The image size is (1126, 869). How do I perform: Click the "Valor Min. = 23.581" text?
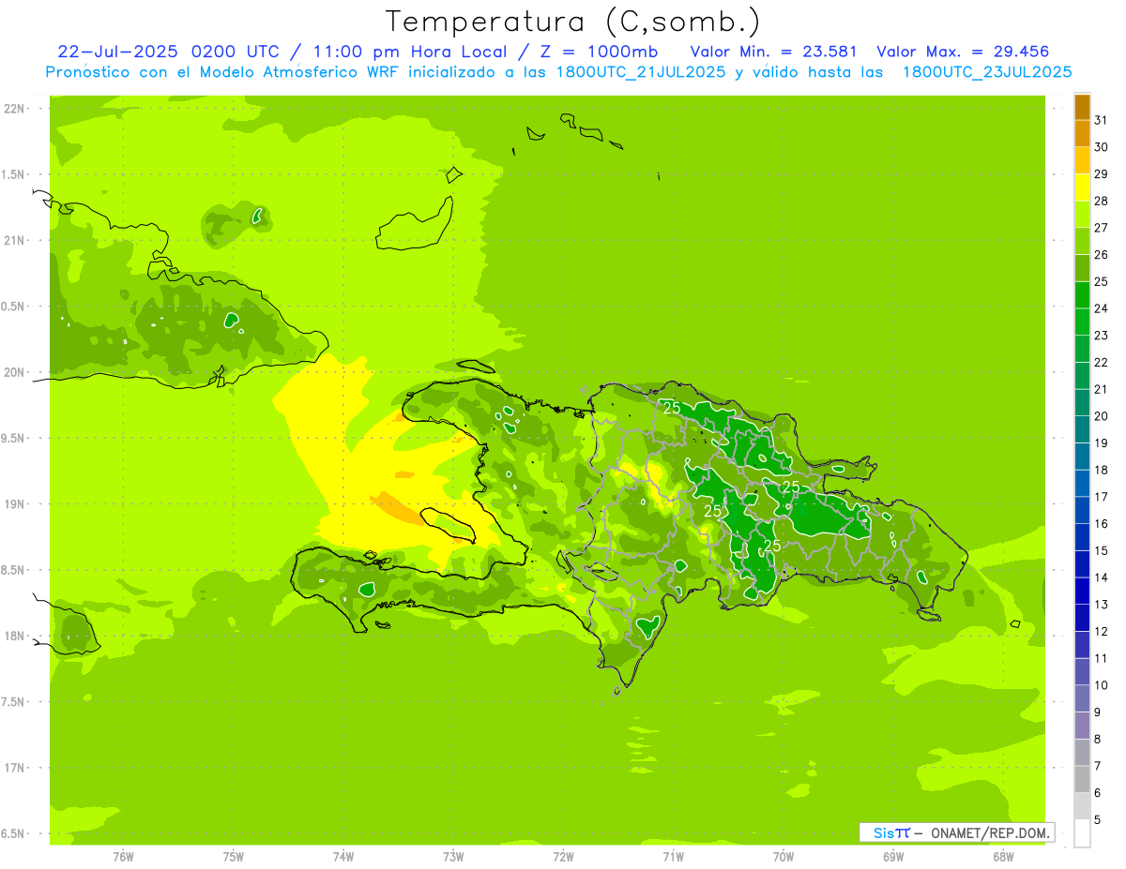773,52
